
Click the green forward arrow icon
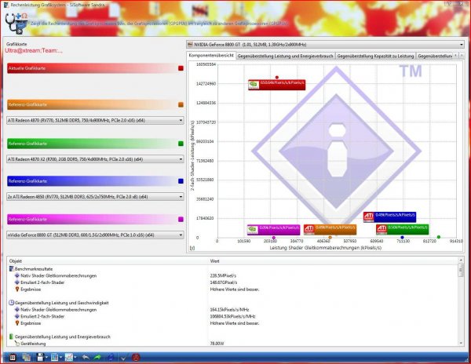(x=97, y=357)
